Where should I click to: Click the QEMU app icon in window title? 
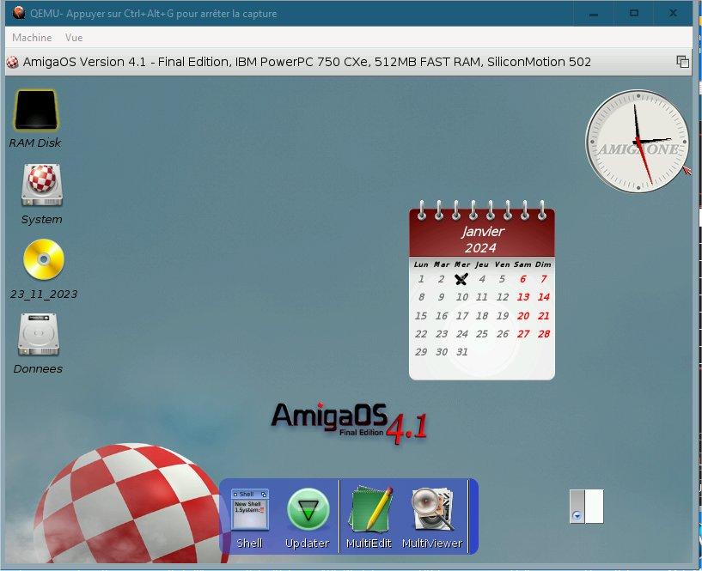coord(19,13)
